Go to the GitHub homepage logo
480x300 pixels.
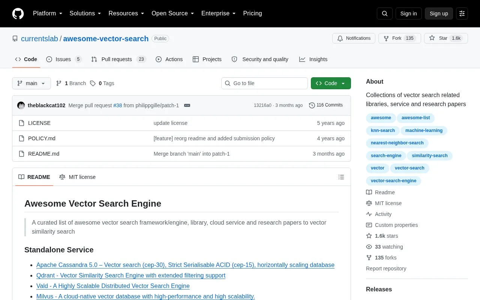[18, 13]
